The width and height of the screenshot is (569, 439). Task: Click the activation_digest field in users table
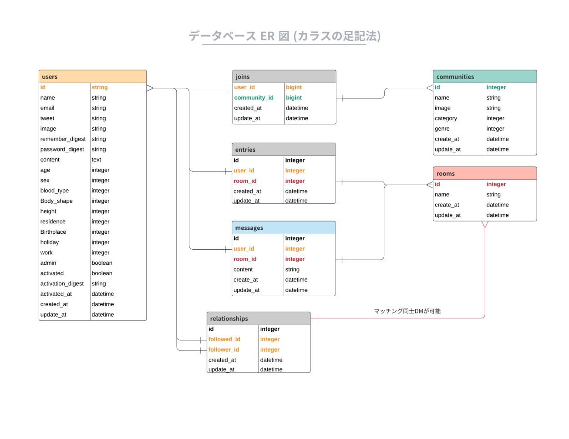(62, 284)
